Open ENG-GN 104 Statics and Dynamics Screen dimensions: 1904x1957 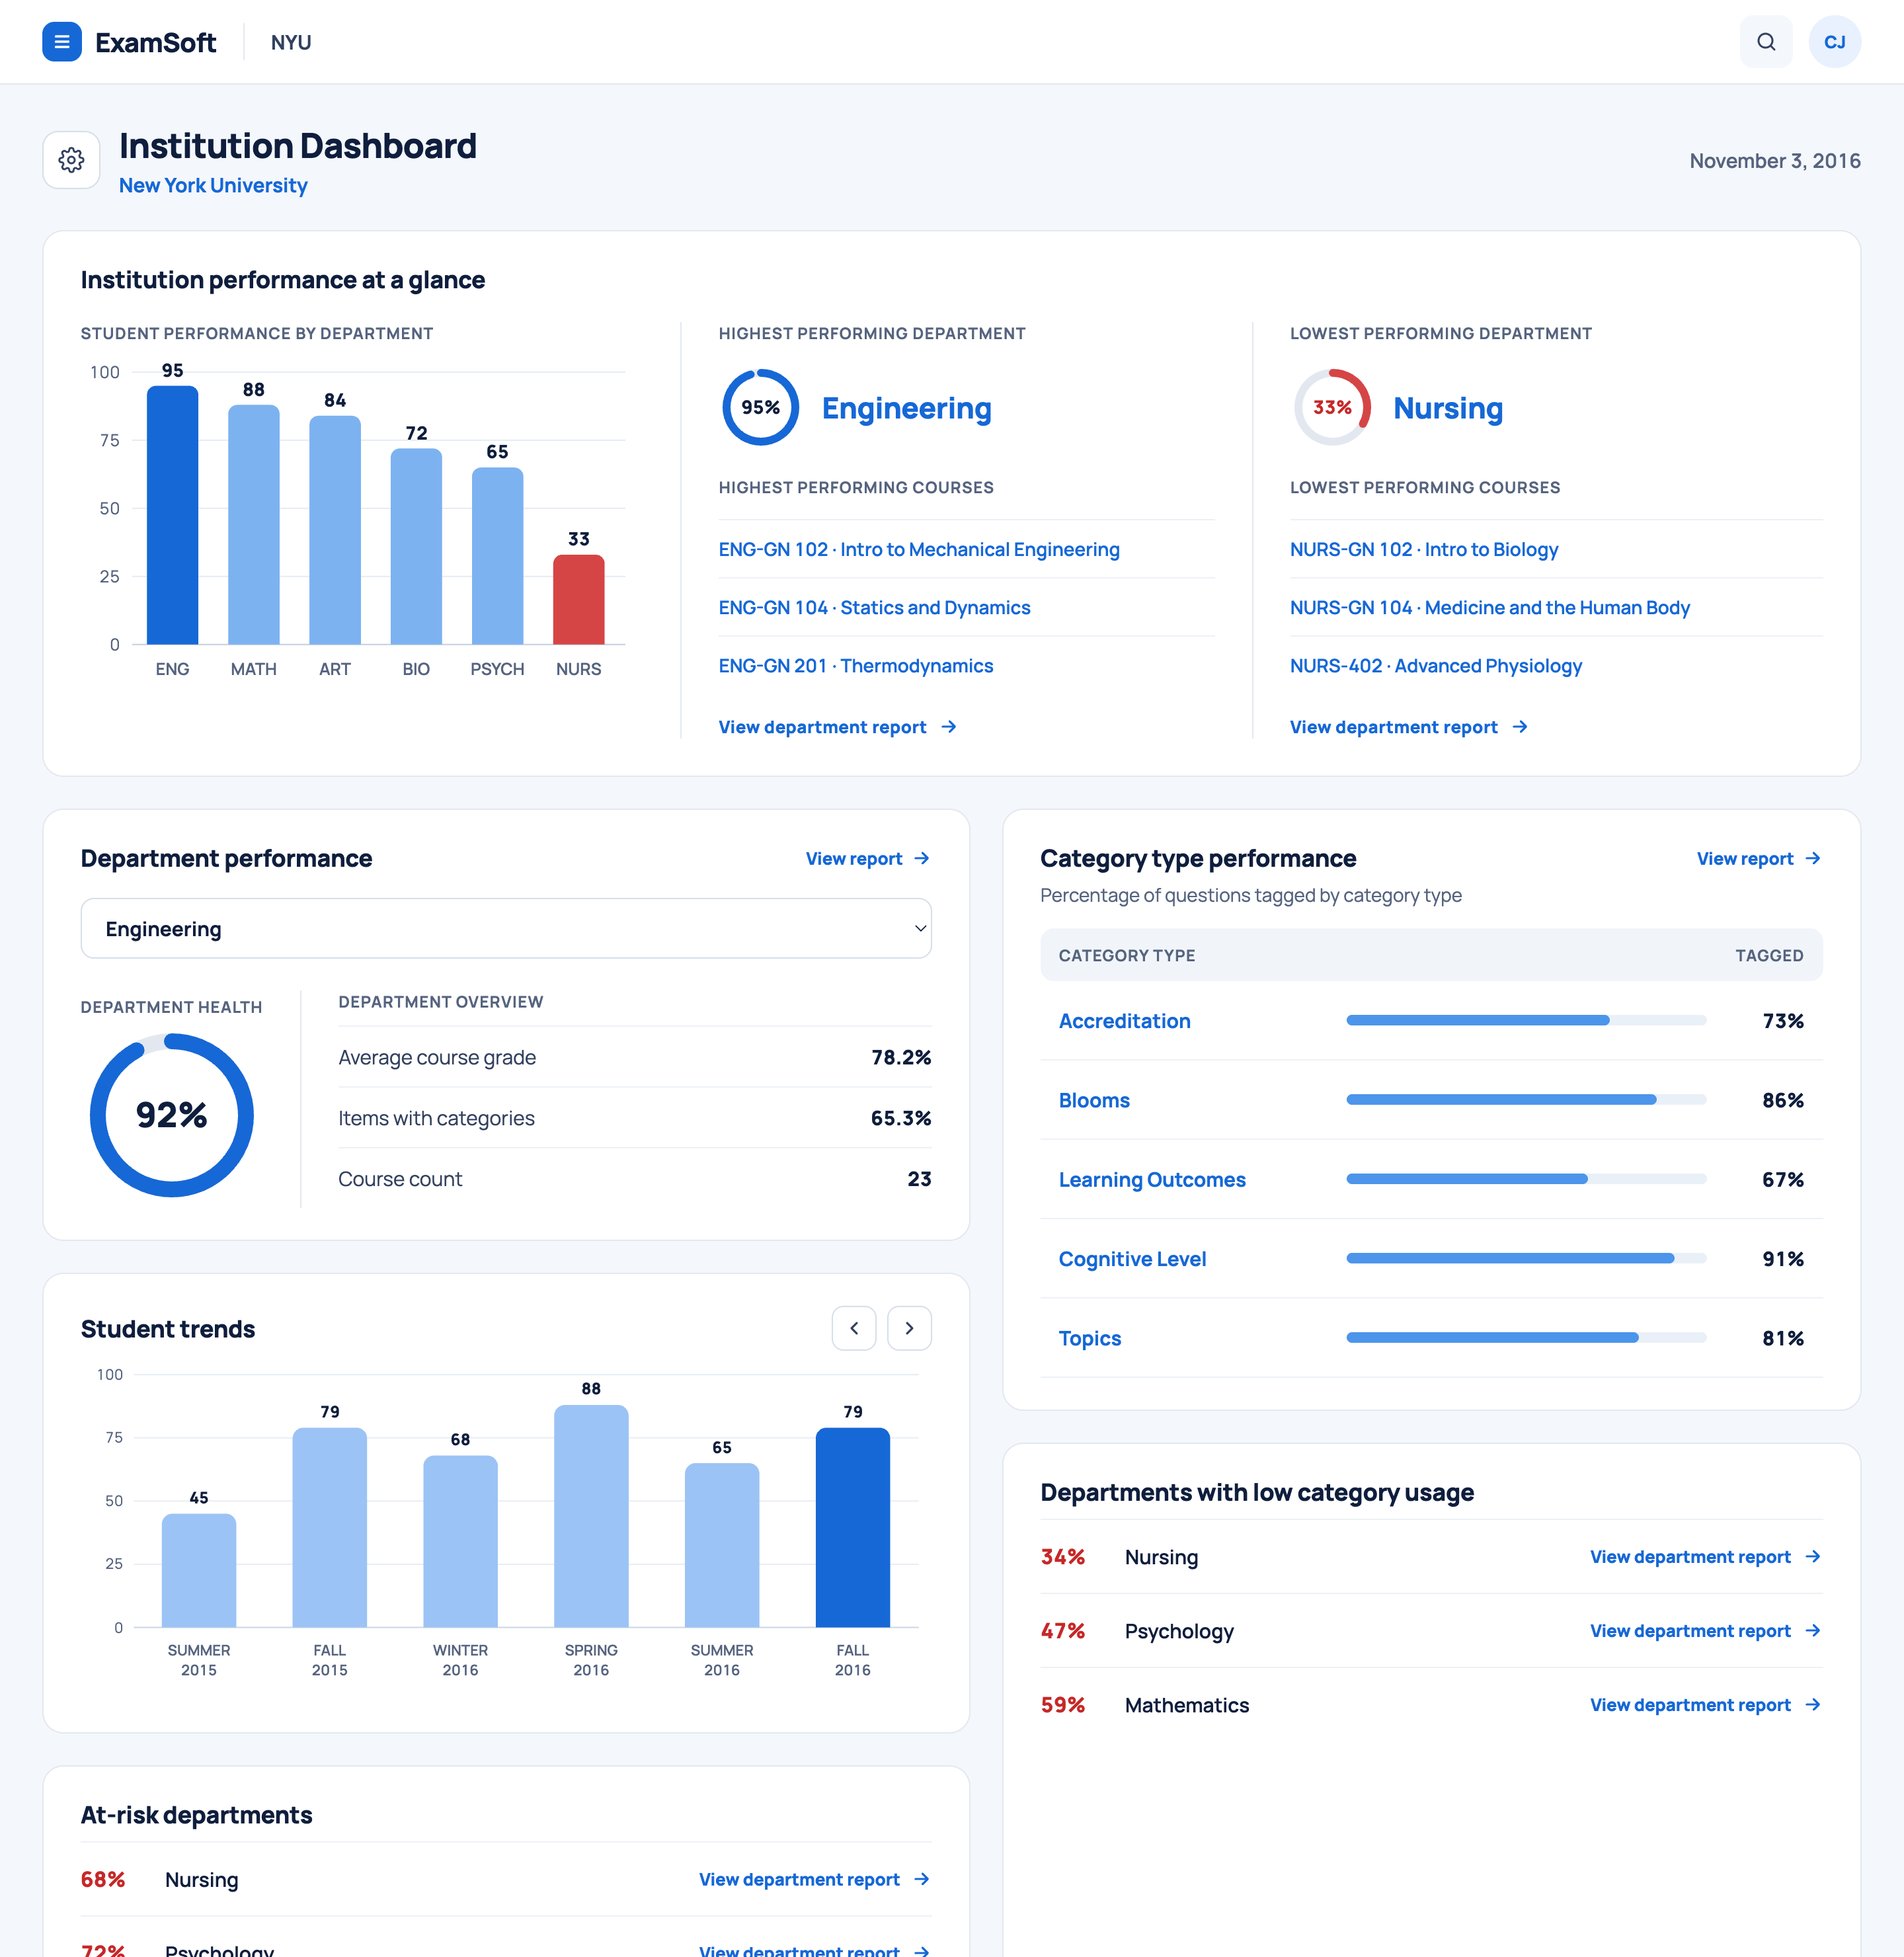[874, 607]
